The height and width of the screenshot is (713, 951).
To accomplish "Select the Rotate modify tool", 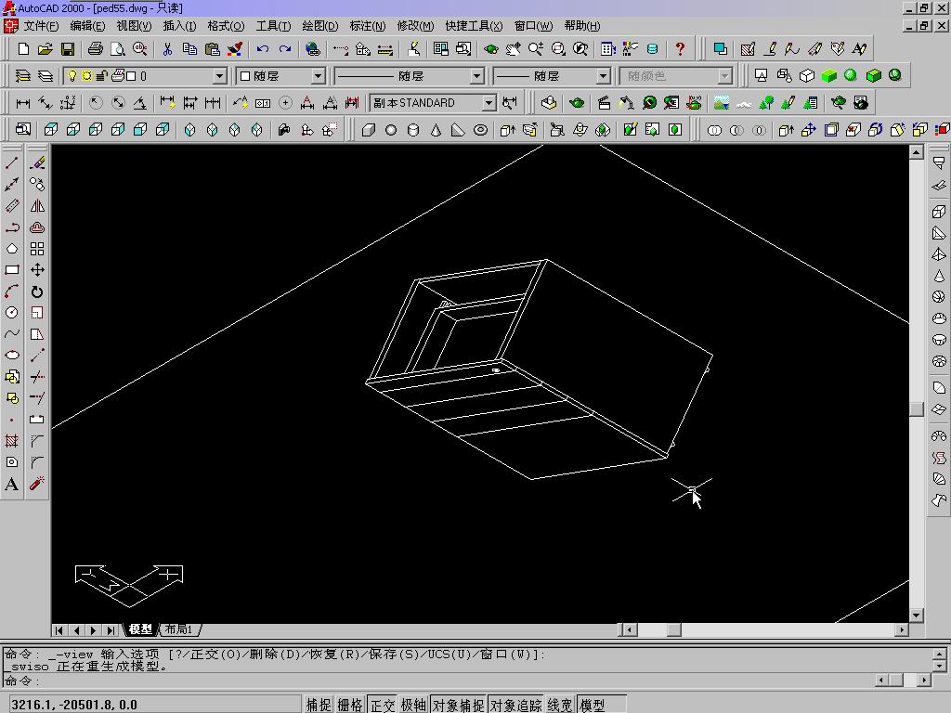I will pyautogui.click(x=37, y=292).
